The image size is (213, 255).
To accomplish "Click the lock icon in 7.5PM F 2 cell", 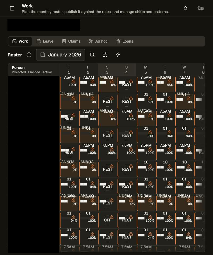I will click(x=93, y=149).
